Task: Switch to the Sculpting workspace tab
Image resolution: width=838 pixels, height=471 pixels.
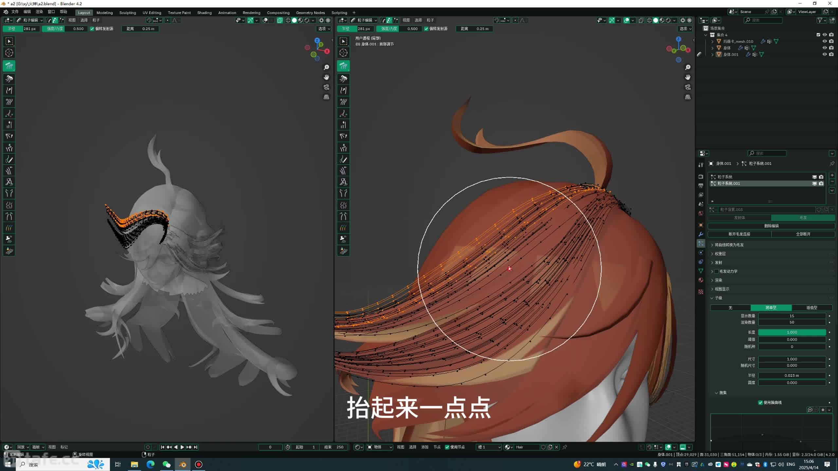Action: (x=127, y=13)
